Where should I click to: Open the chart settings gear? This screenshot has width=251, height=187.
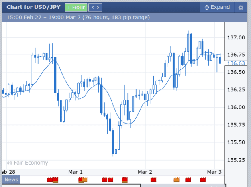241,7
